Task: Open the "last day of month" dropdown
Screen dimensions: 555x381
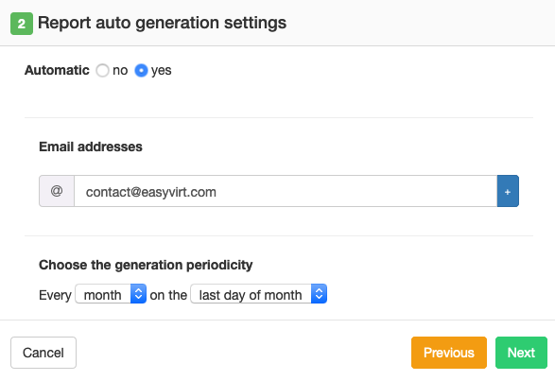Action: [258, 294]
